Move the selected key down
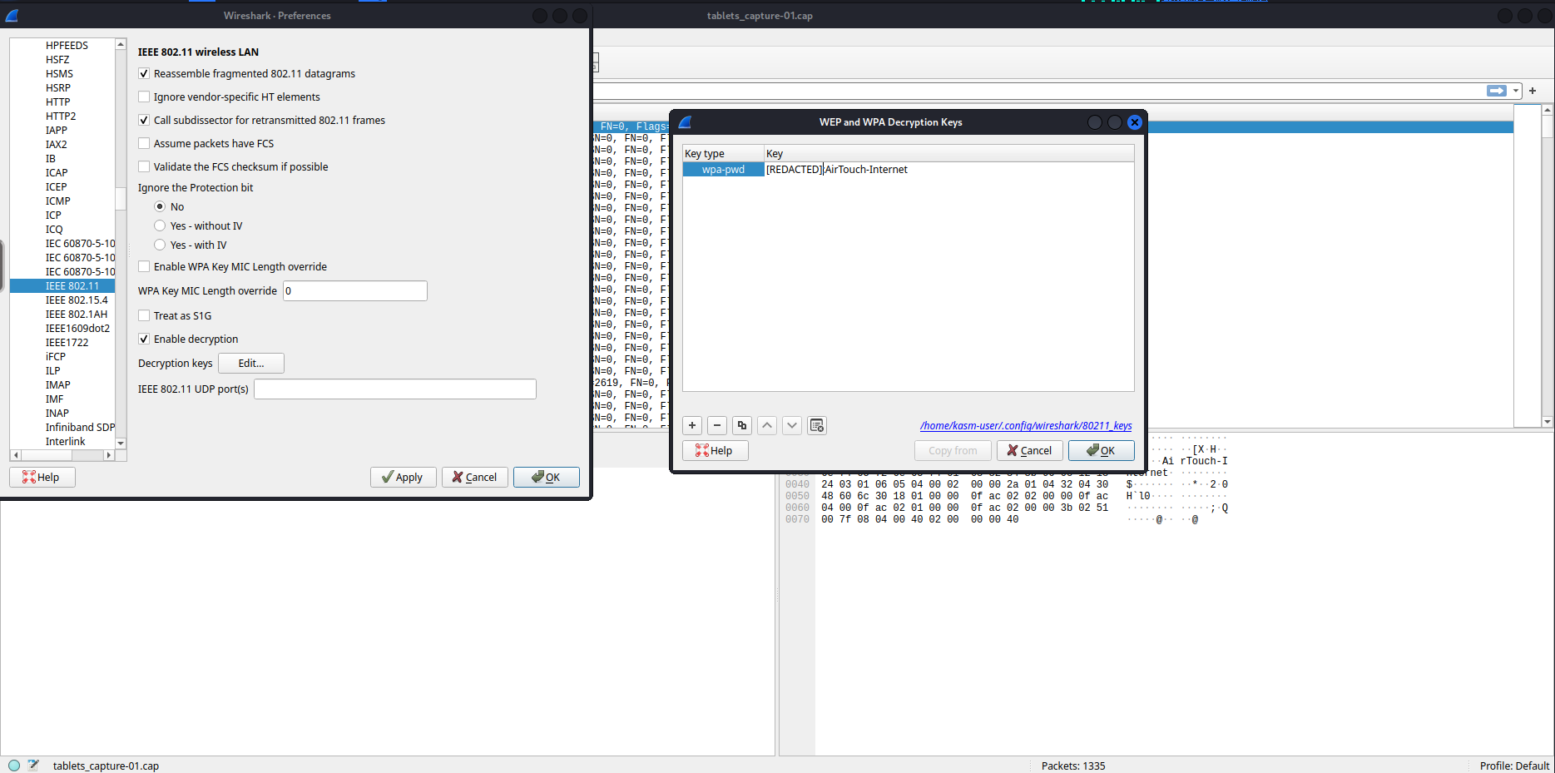 791,425
